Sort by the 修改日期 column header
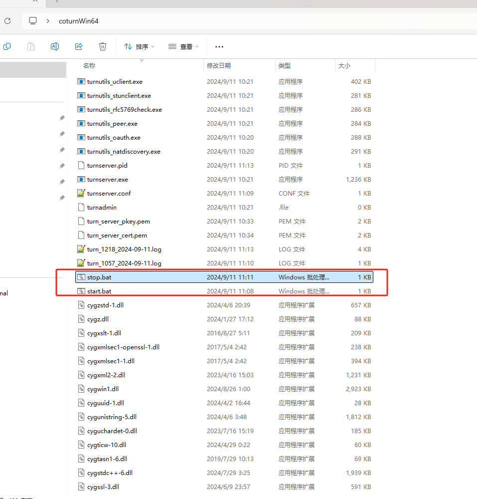The height and width of the screenshot is (499, 477). pyautogui.click(x=219, y=65)
